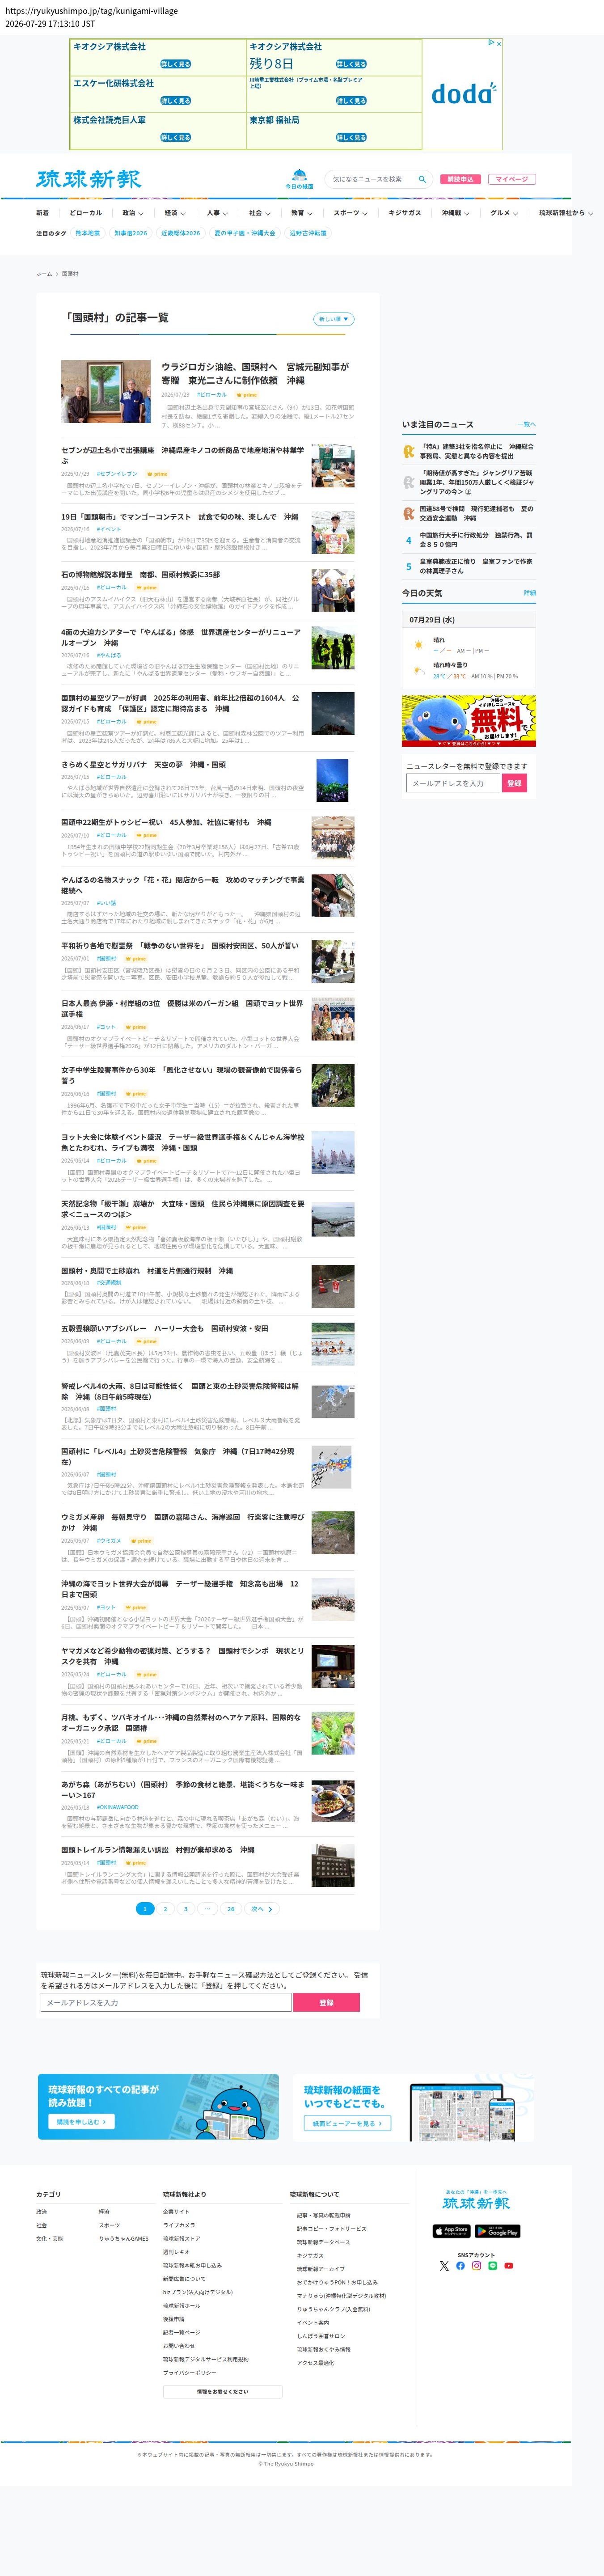Go to pagination page 26
The width and height of the screenshot is (604, 2576).
coord(231,1909)
